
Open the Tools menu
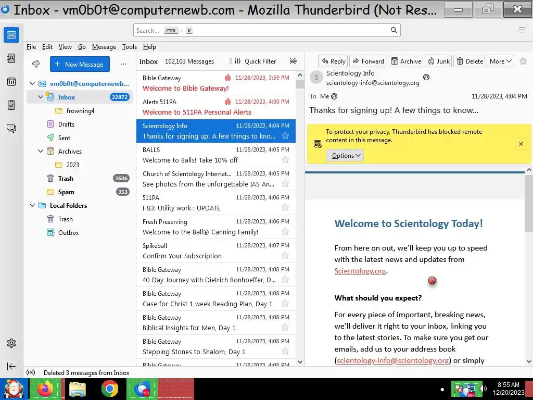pyautogui.click(x=130, y=47)
